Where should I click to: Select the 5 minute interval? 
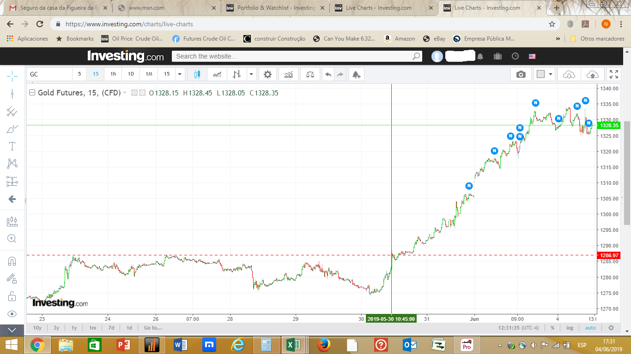[79, 74]
